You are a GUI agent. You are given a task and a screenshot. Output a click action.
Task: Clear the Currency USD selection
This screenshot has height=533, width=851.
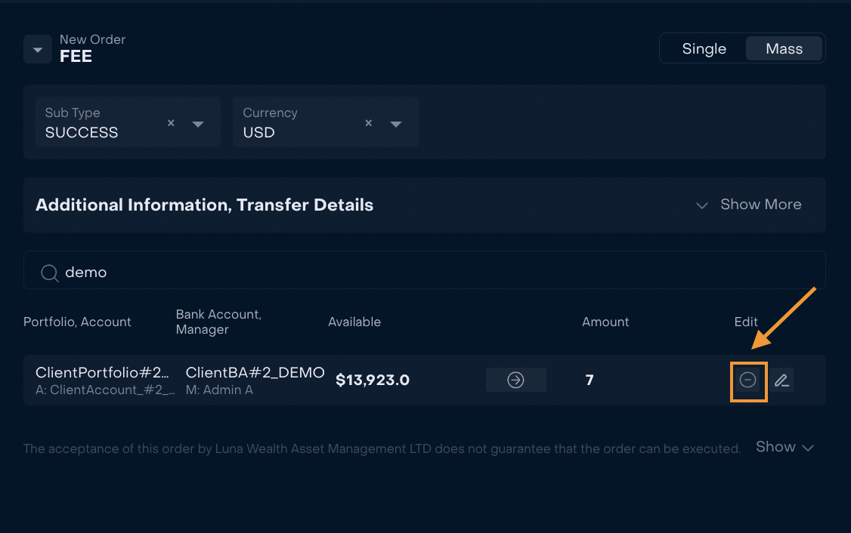click(x=369, y=123)
